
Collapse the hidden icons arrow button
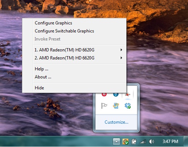click(x=116, y=142)
